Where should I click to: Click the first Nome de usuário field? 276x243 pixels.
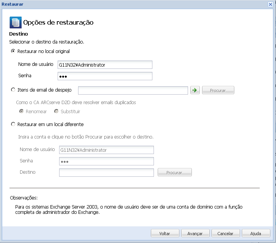105,65
